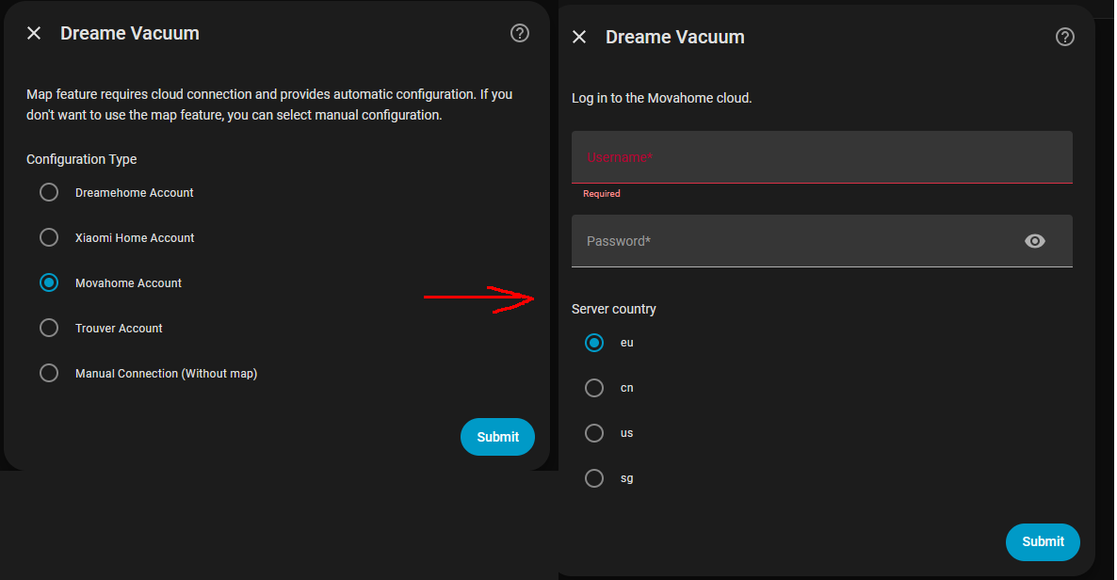
Task: Submit the configuration type selection
Action: [497, 437]
